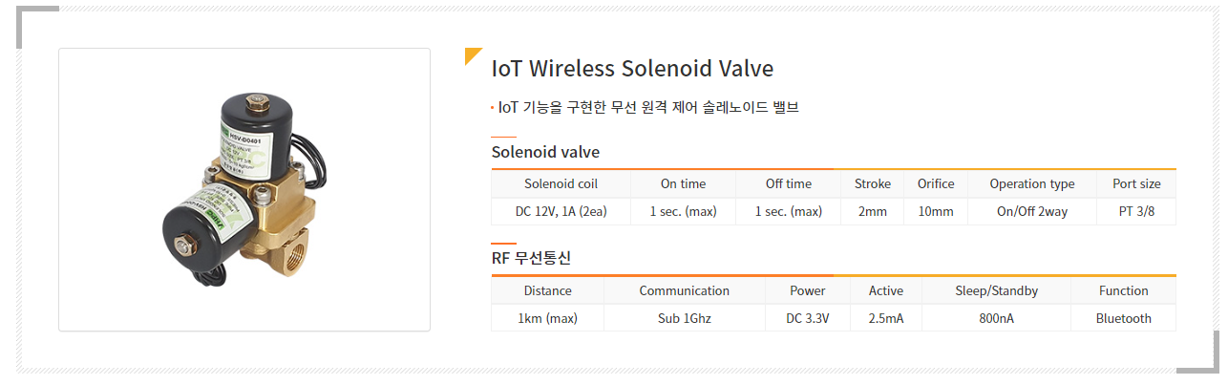Click the DC 12V, 1A (2ea) cell
This screenshot has height=385, width=1228.
561,211
